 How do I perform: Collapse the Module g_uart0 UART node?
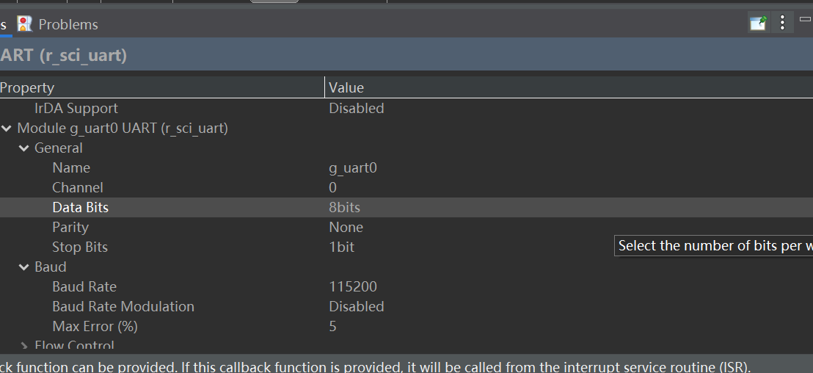pyautogui.click(x=7, y=128)
